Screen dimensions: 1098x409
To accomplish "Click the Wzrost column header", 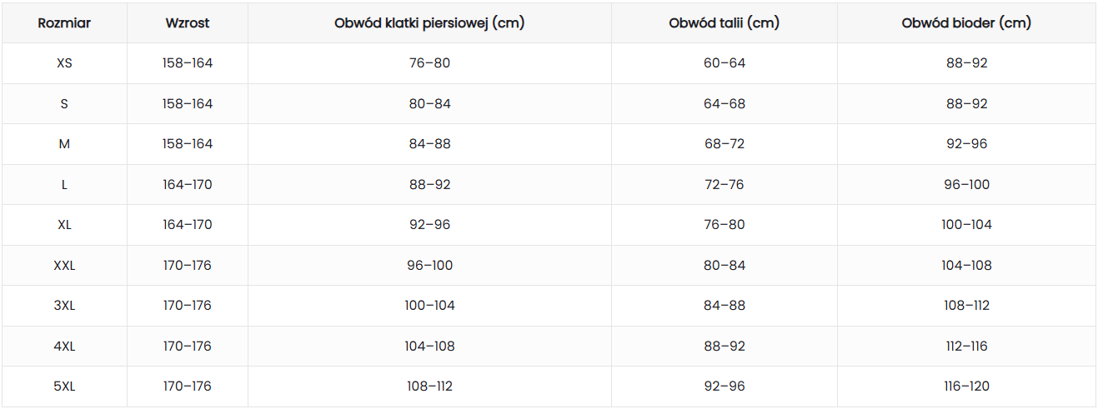I will (188, 23).
